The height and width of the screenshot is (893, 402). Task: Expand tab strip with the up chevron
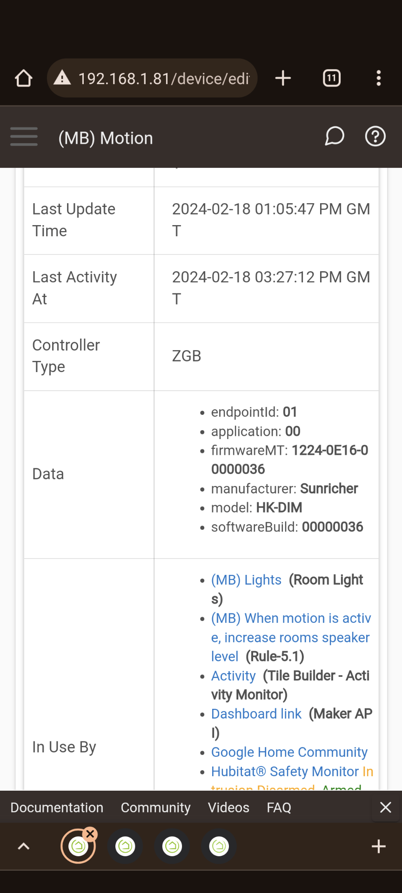(x=24, y=846)
